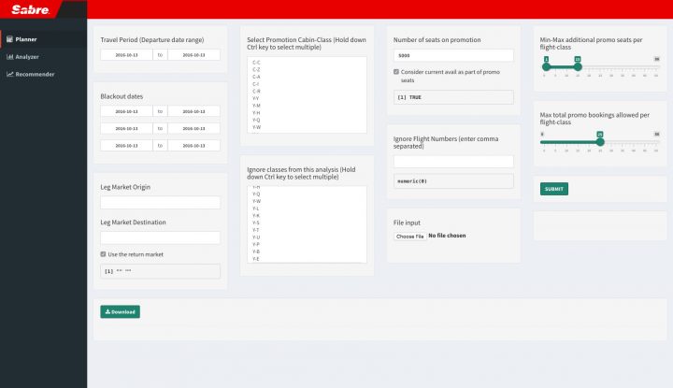This screenshot has height=388, width=673.
Task: Click the Analyzer bar chart icon
Action: (x=8, y=57)
